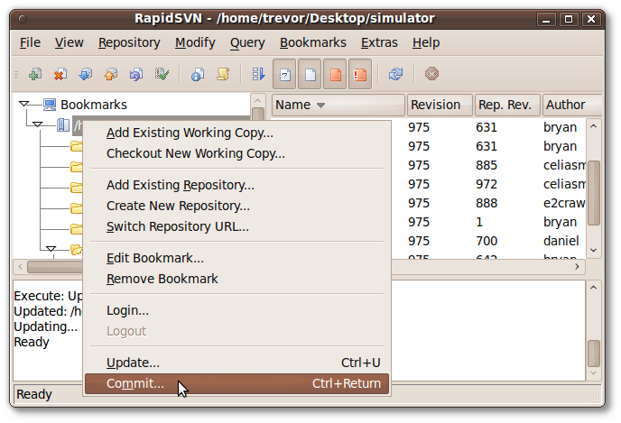
Task: Click the blue down-arrow Update toolbar icon
Action: (x=86, y=74)
